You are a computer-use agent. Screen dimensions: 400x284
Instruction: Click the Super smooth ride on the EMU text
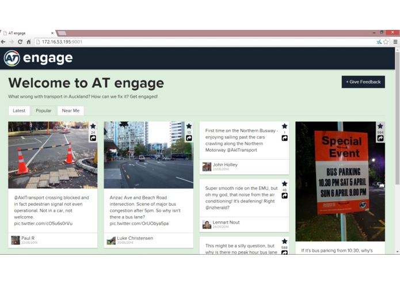[241, 198]
